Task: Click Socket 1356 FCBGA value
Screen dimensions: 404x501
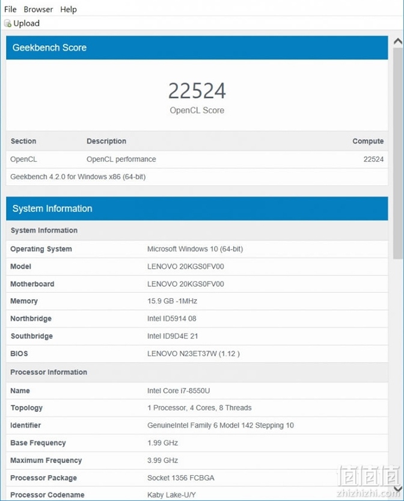Action: pos(181,478)
